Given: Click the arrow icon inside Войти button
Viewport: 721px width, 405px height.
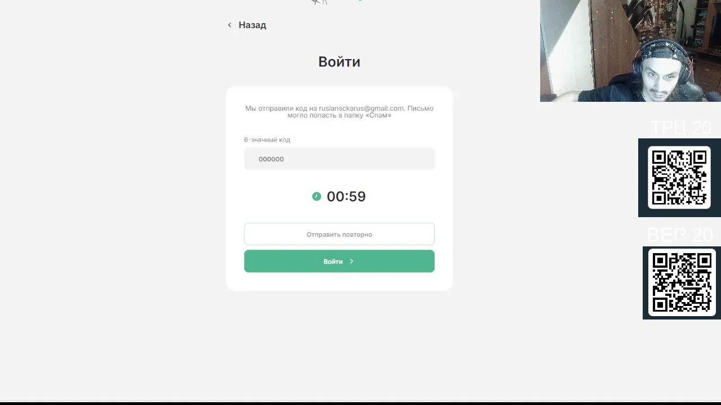Looking at the screenshot, I should coord(351,261).
